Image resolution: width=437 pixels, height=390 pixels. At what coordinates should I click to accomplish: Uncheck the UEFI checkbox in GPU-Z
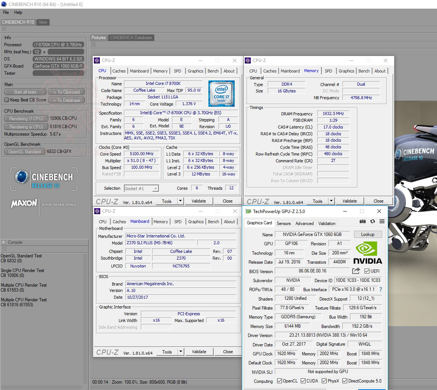366,271
